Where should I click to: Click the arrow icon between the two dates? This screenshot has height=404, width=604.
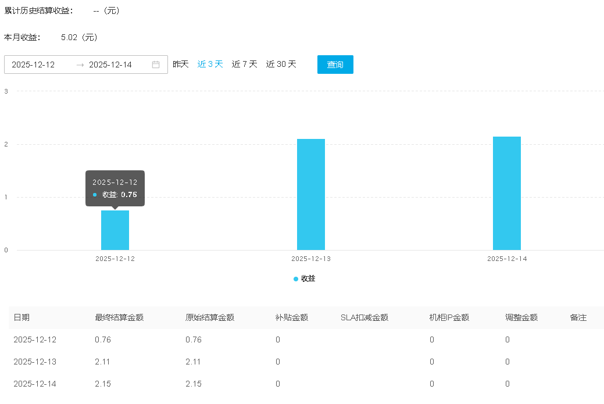tap(79, 65)
